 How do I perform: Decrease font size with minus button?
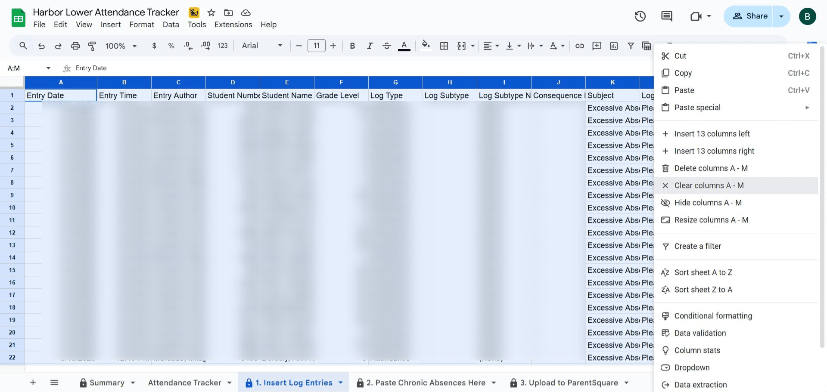tap(299, 46)
